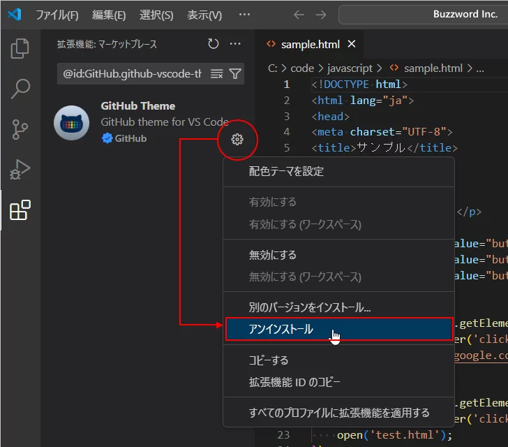Screen dimensions: 508x447
Task: Click the verified publisher badge icon
Action: point(107,138)
